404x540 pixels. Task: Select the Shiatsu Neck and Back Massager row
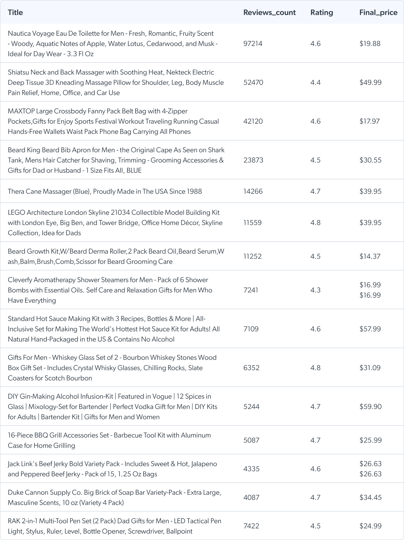point(116,82)
